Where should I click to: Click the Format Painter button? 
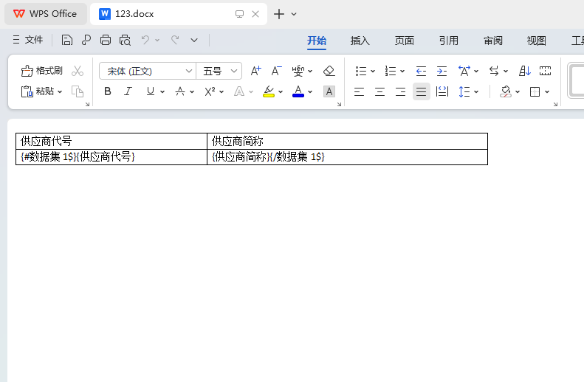(41, 71)
